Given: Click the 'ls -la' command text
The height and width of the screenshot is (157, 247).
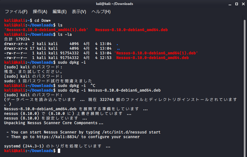Looking at the screenshot, I should click(65, 35).
